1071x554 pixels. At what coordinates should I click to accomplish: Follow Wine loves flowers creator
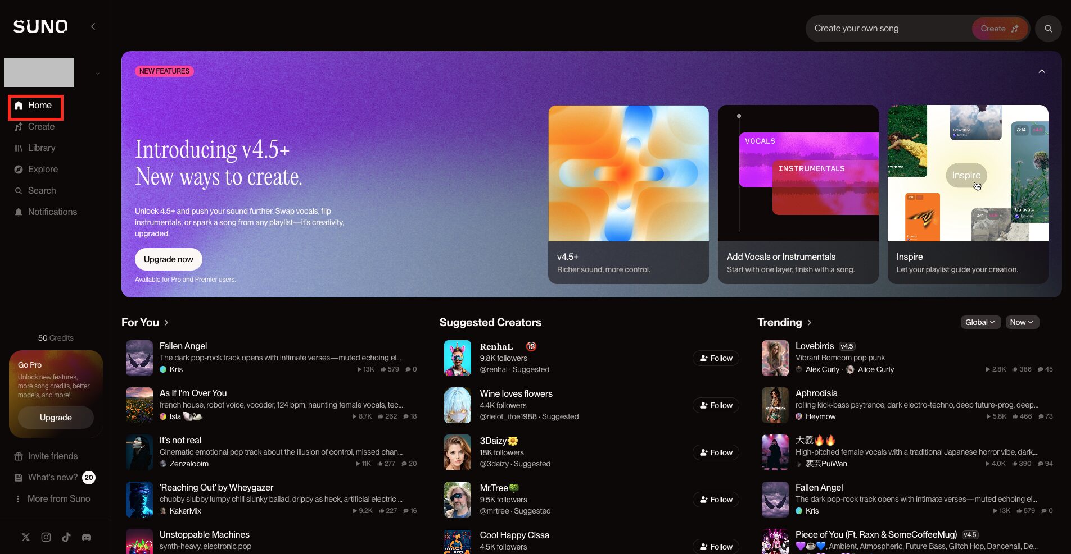[716, 405]
